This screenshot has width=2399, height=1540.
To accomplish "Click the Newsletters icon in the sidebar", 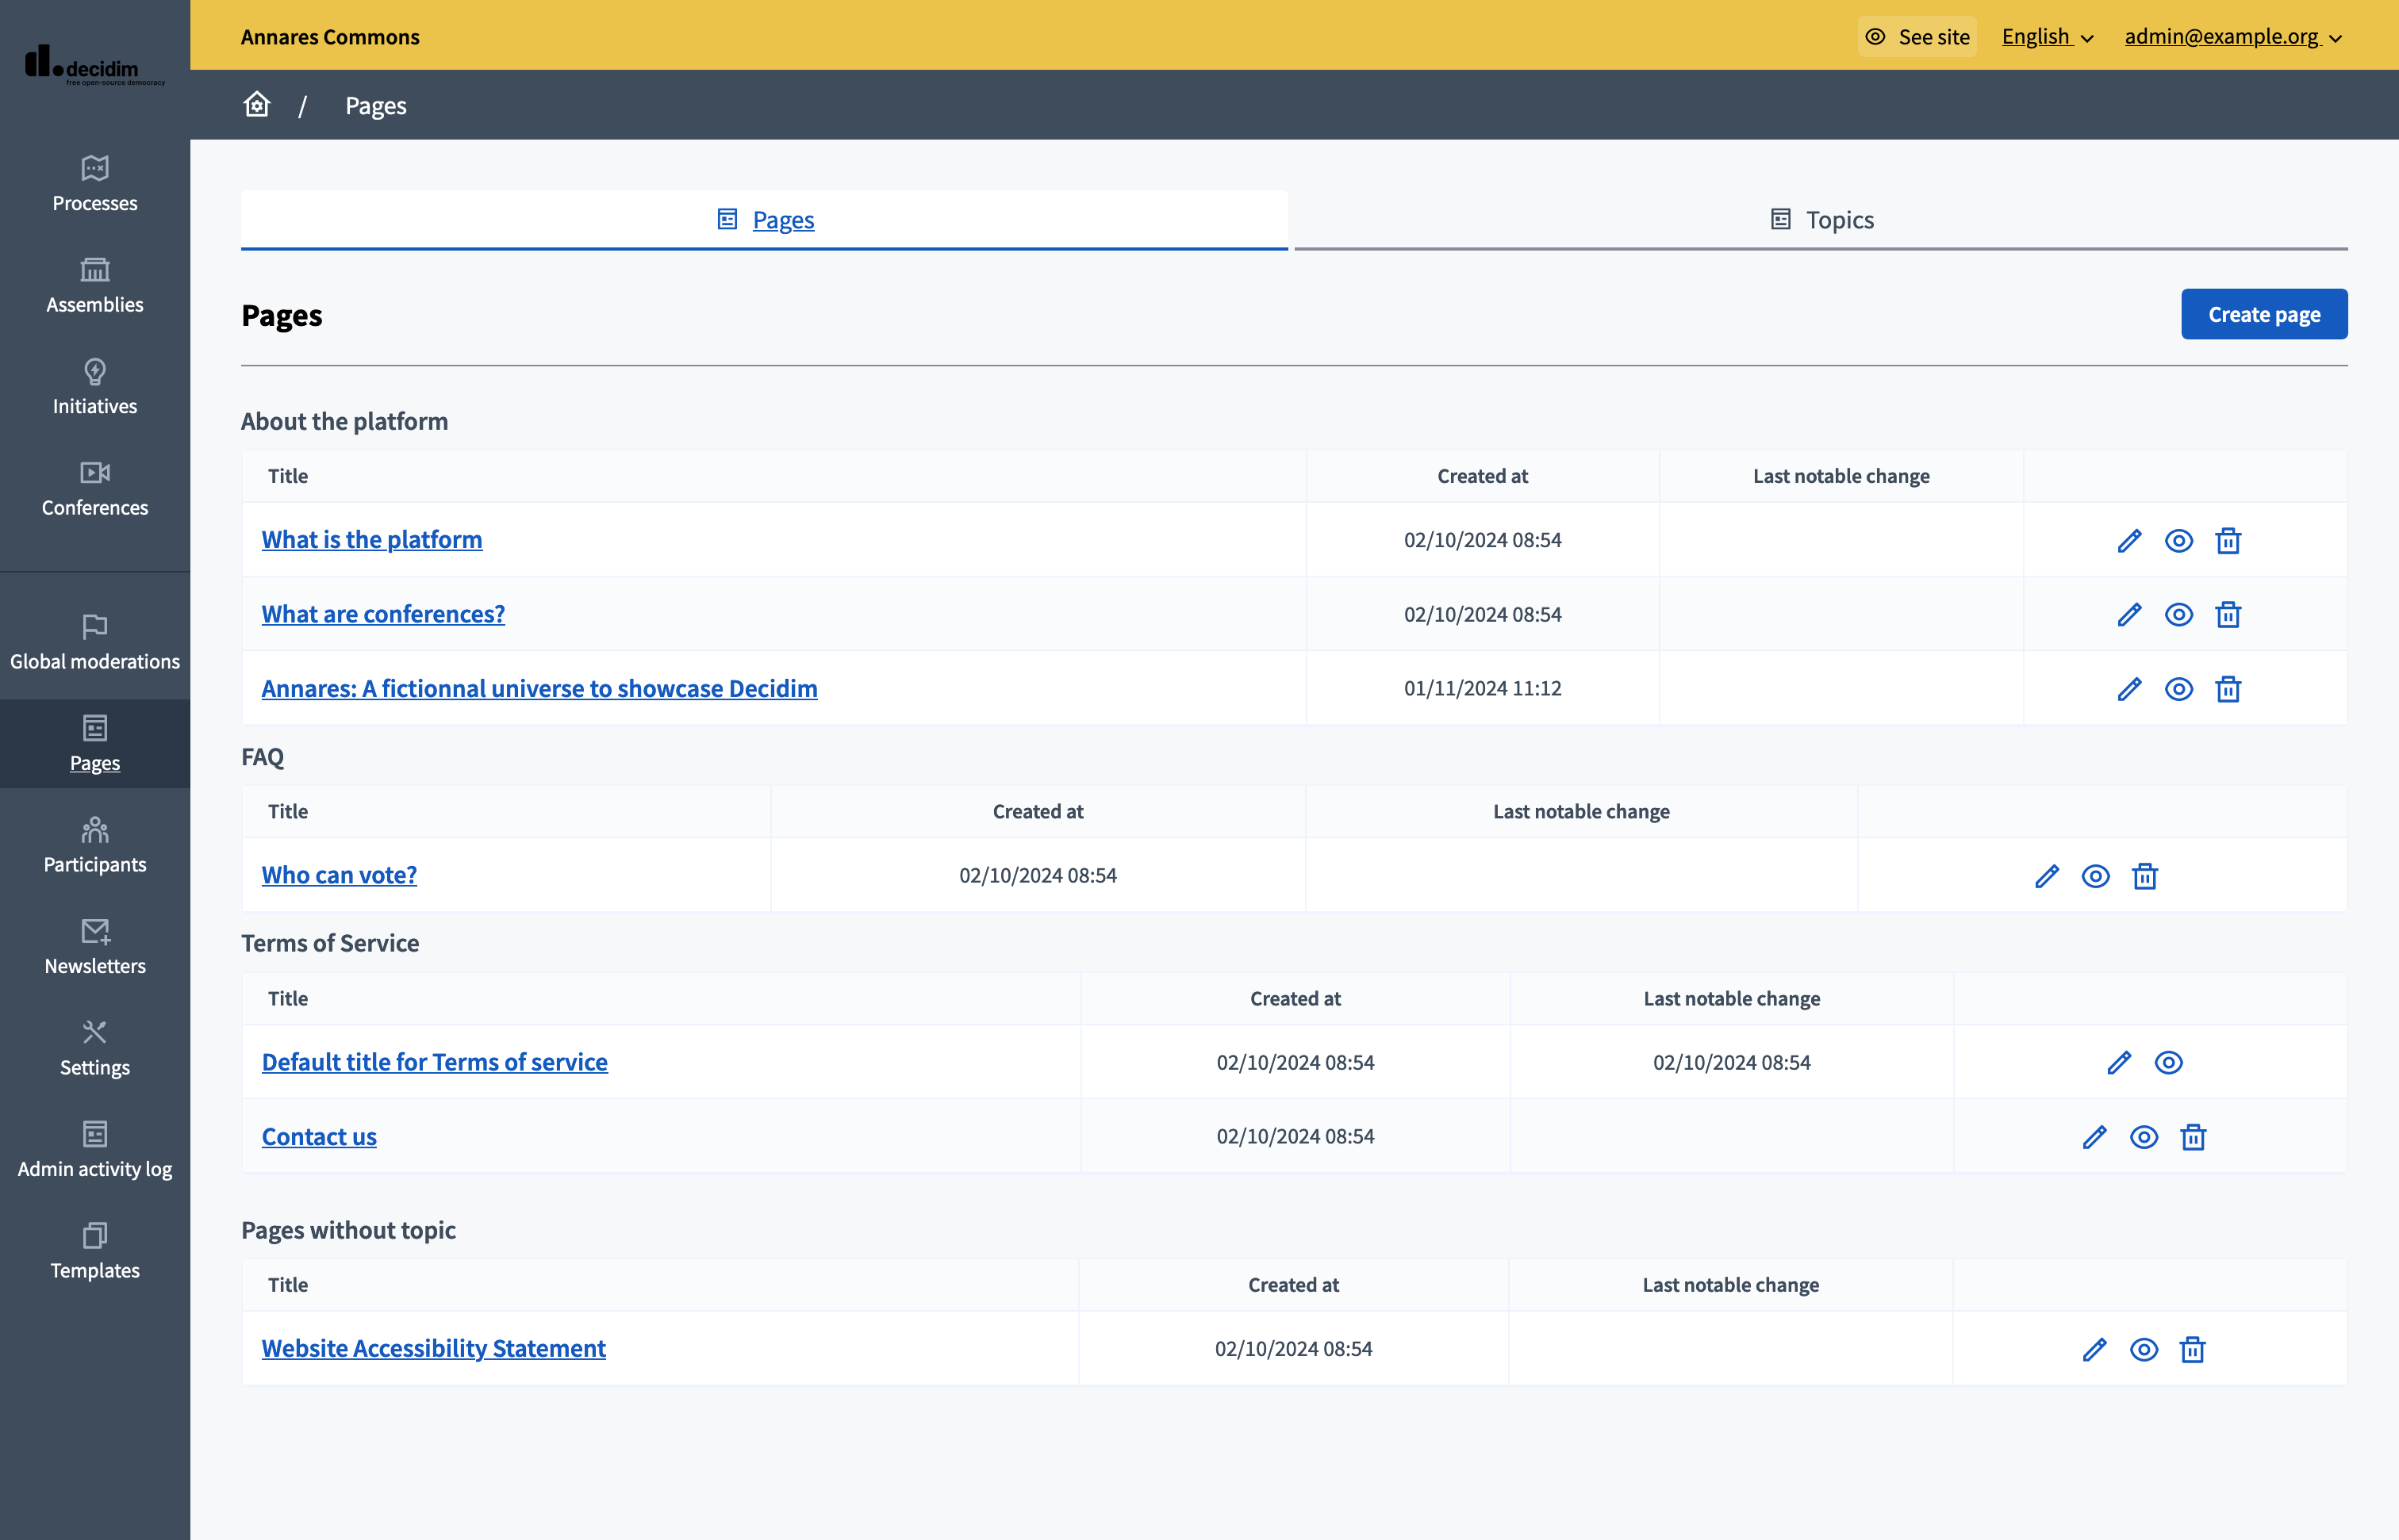I will pos(94,932).
